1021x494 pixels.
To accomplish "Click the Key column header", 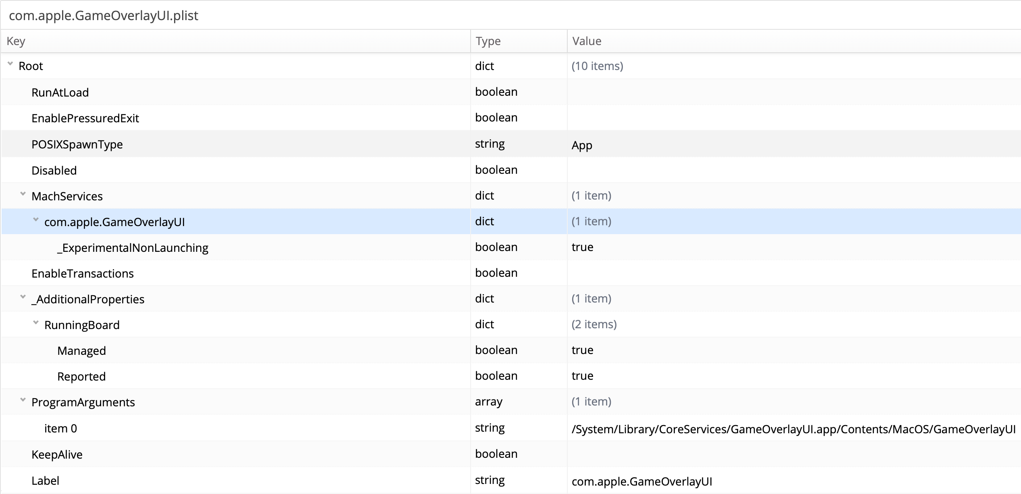I will click(x=16, y=41).
